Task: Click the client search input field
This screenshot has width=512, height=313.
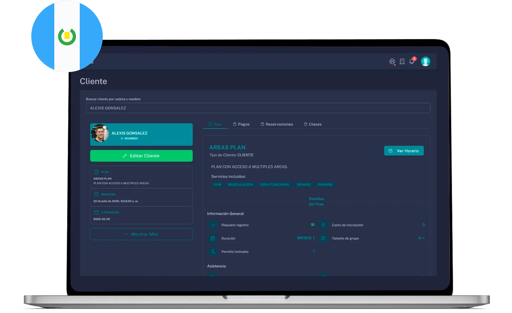Action: [x=258, y=108]
